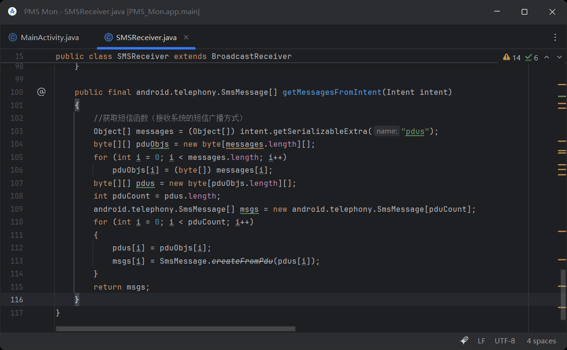
Task: Click the pdus name inlay hint on line 103
Action: click(387, 131)
